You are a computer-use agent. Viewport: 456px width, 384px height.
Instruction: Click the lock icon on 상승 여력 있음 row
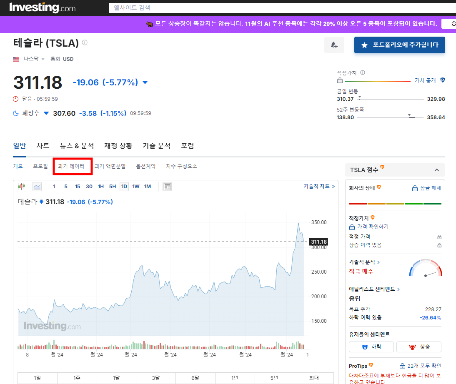[439, 245]
